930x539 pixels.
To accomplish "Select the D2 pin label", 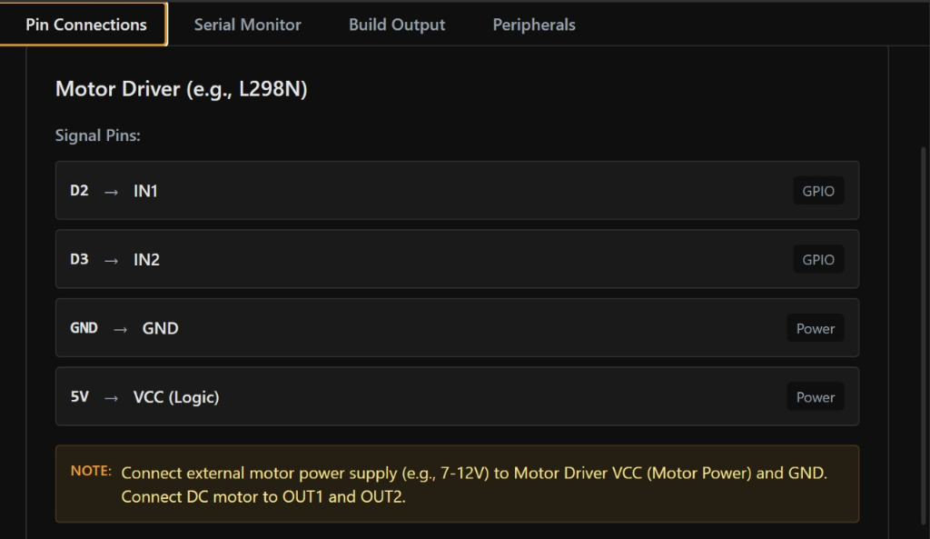I will pyautogui.click(x=79, y=191).
